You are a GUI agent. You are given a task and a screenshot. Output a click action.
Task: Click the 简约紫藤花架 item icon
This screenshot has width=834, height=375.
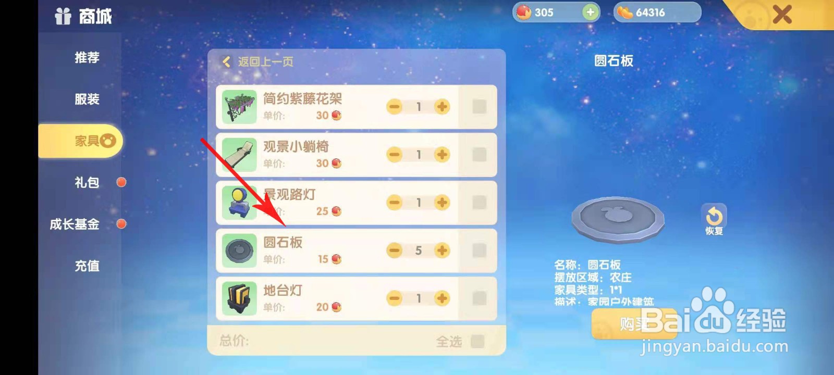[x=240, y=107]
